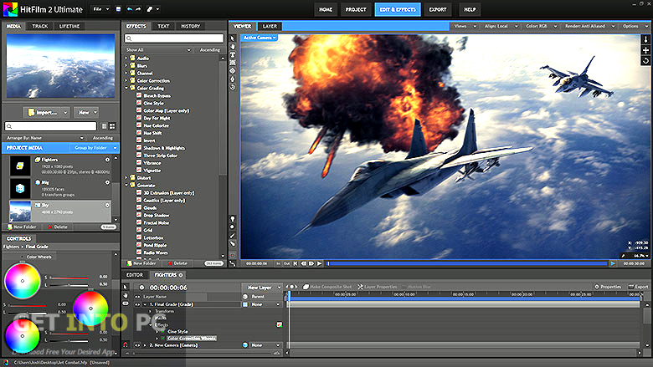Toggle the Color Correction Wheels effect checkbox

pyautogui.click(x=163, y=339)
